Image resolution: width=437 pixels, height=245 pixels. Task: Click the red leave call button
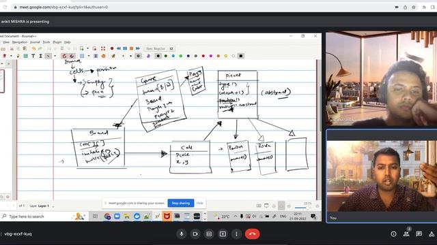click(252, 234)
